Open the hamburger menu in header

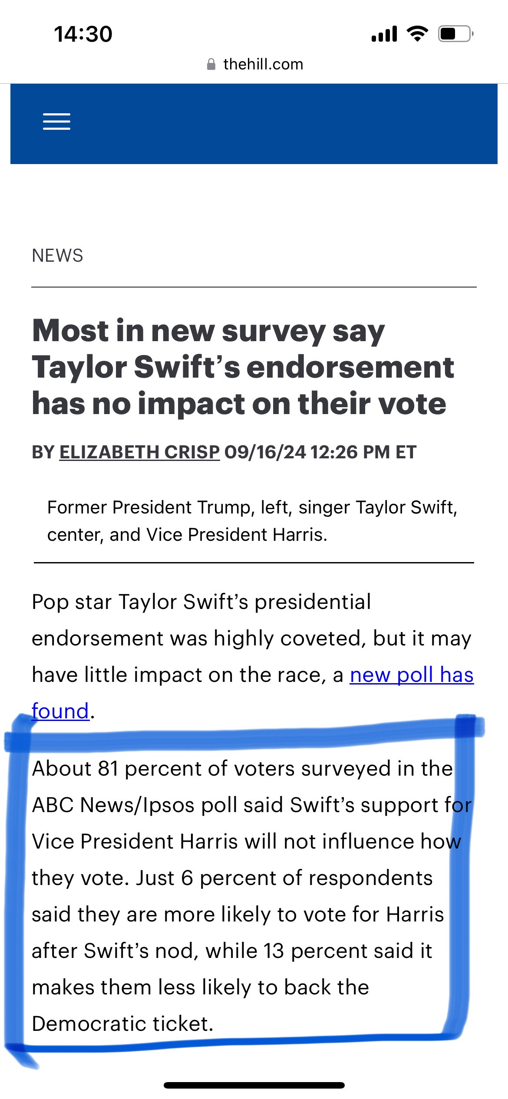pyautogui.click(x=56, y=122)
